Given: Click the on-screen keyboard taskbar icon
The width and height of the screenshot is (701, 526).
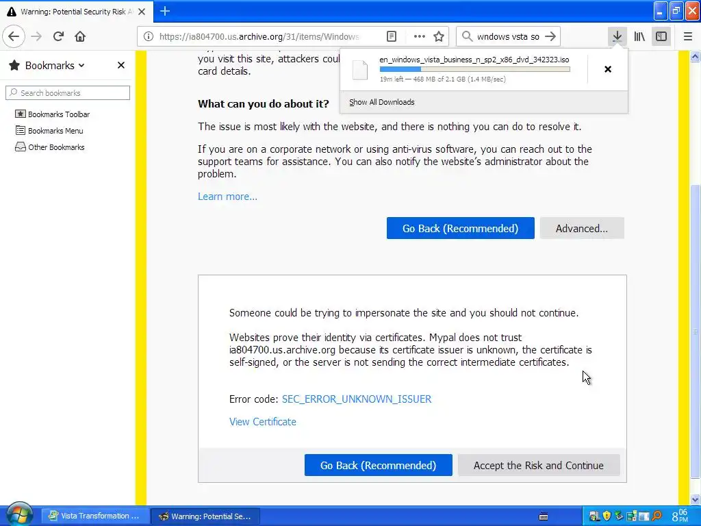Looking at the screenshot, I should (544, 516).
